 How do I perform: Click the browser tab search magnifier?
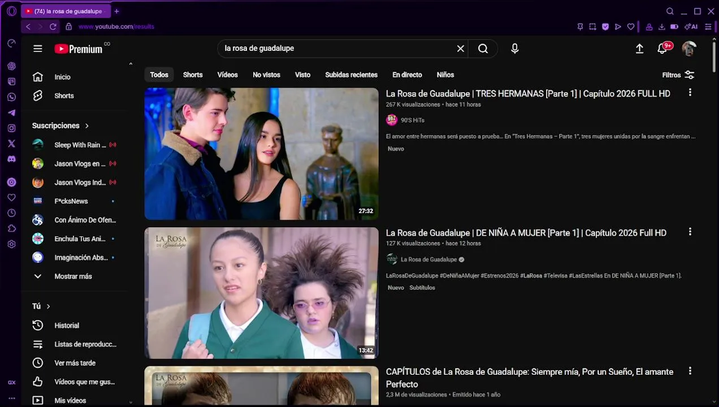pos(670,11)
